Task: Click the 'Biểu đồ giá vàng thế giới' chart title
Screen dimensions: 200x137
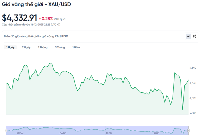Action: click(x=36, y=36)
